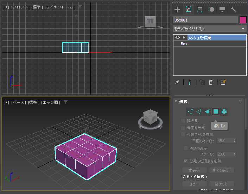Viewport: 248px width, 194px height.
Task: Open the Utilities wrench tab
Action: click(234, 10)
